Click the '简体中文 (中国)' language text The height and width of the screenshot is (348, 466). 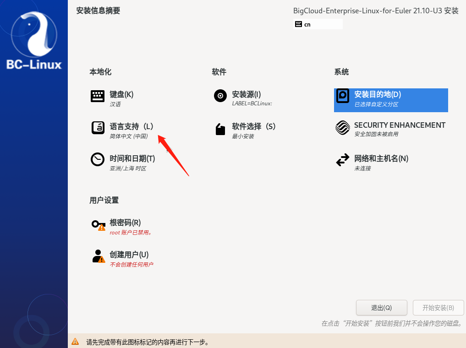(129, 136)
